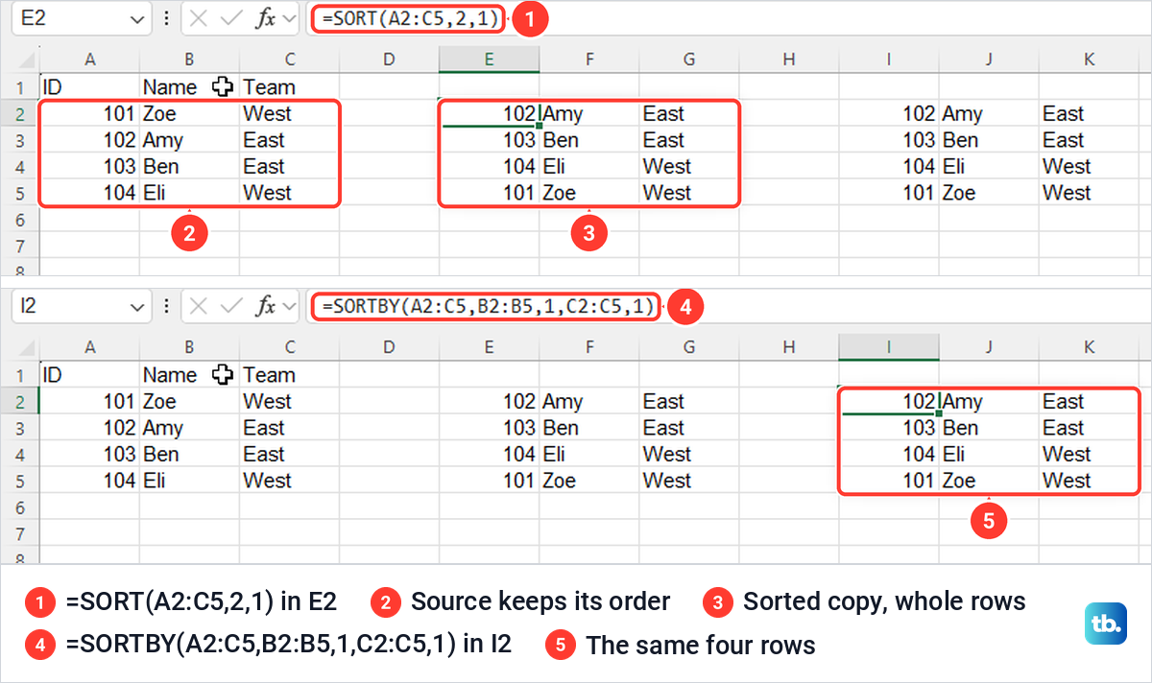The width and height of the screenshot is (1152, 683).
Task: Click cell J2 Amy in upper sheet
Action: (x=988, y=113)
